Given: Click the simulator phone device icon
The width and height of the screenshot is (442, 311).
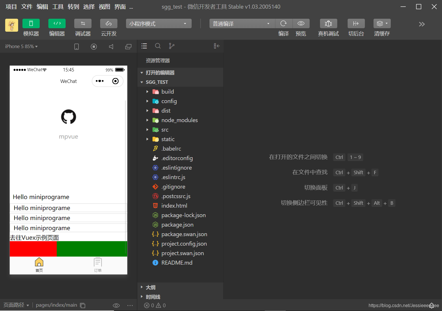Looking at the screenshot, I should pos(77,46).
